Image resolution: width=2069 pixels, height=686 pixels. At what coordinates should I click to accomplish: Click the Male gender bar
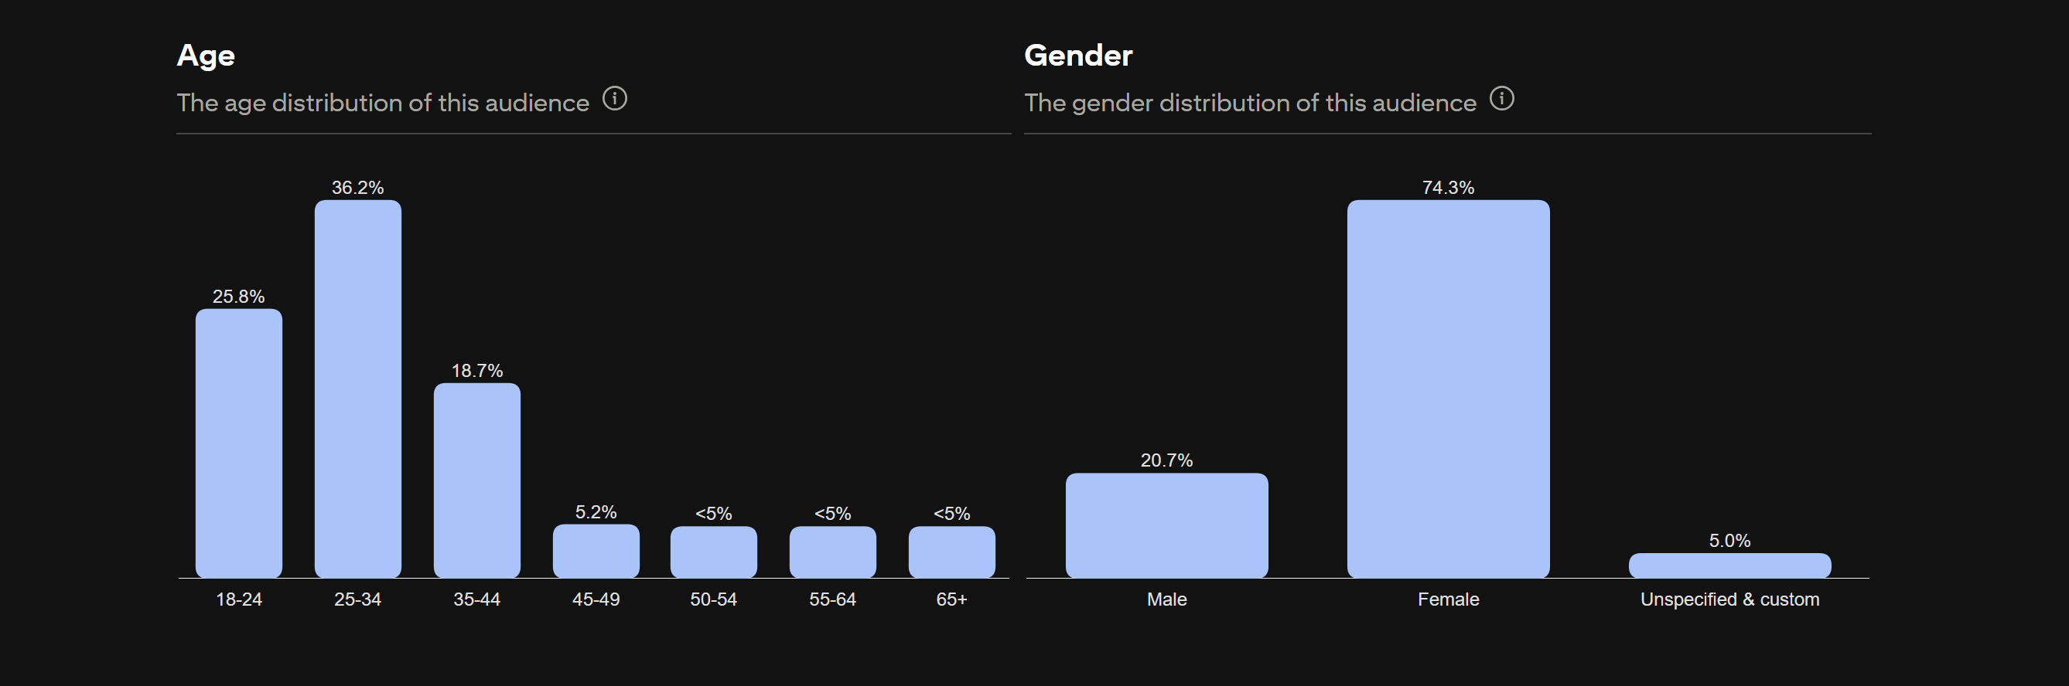pyautogui.click(x=1166, y=525)
